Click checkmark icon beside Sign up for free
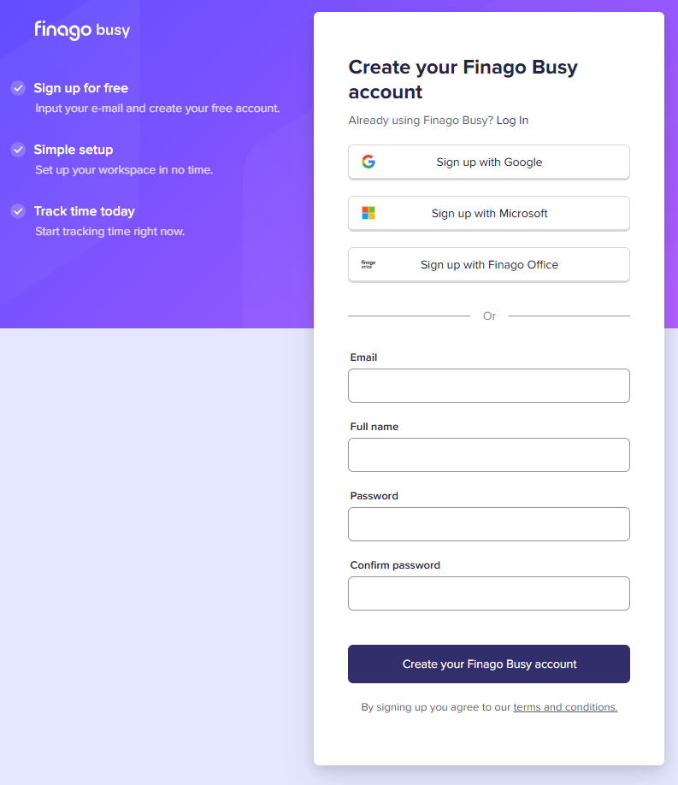Screen dimensions: 678x785 coord(18,88)
